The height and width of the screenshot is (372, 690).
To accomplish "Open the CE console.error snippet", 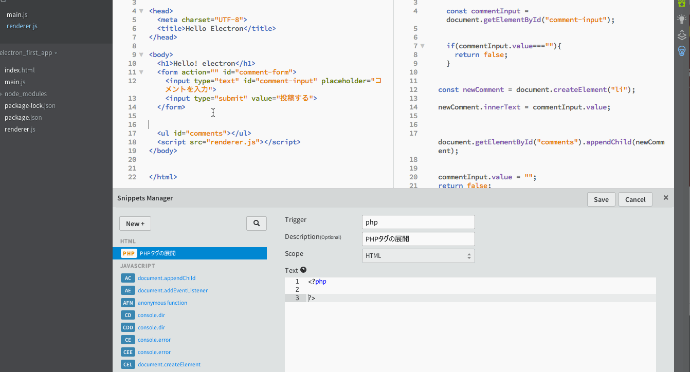I will click(154, 340).
